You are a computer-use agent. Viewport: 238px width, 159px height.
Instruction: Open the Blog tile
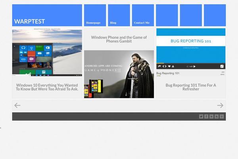coord(119,15)
